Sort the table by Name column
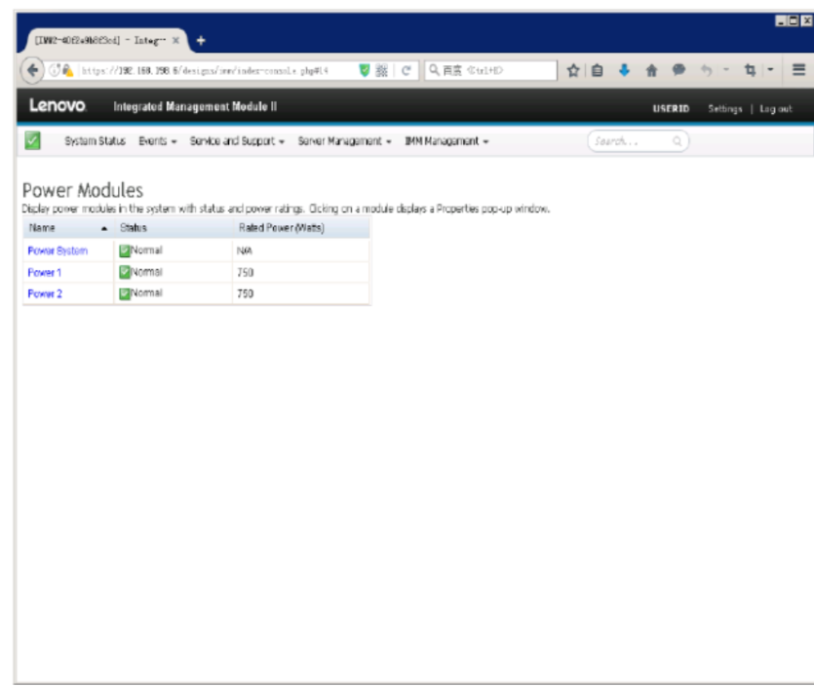Image resolution: width=814 pixels, height=687 pixels. click(x=42, y=228)
